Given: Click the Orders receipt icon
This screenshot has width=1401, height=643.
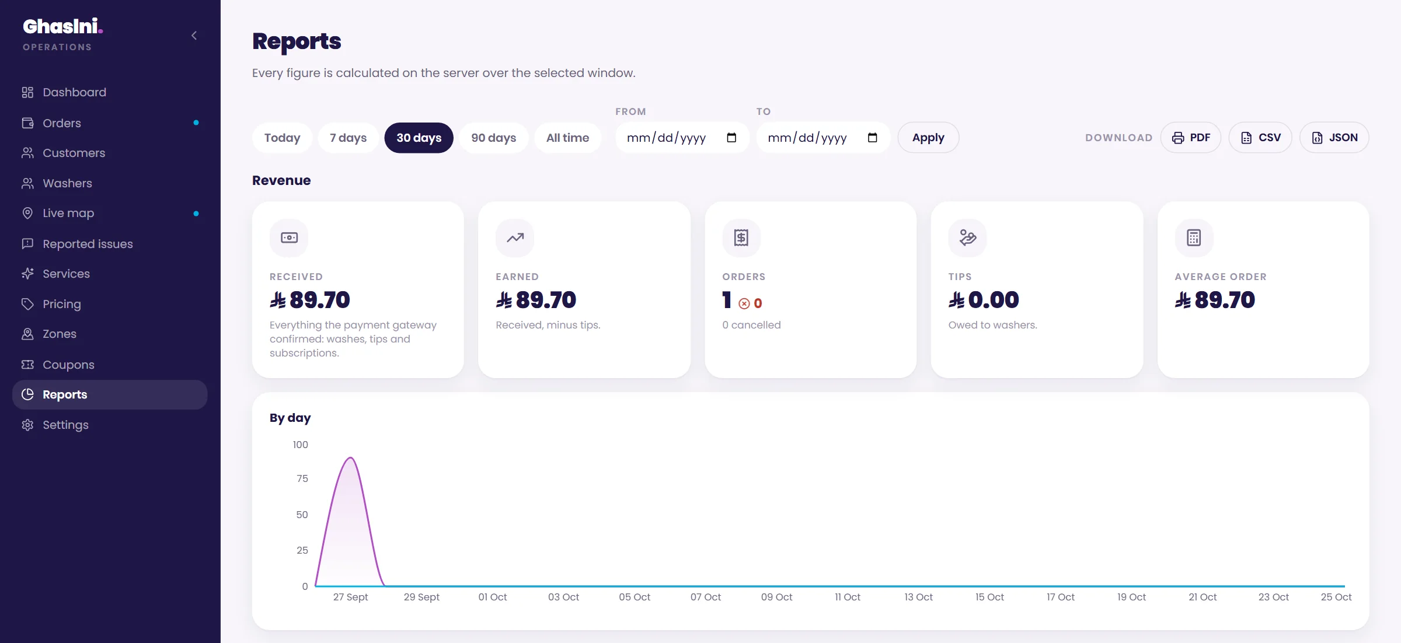Looking at the screenshot, I should click(741, 238).
